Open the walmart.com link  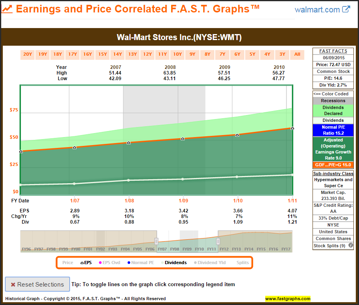point(317,10)
